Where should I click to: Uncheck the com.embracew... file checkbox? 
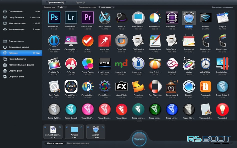click(45, 127)
